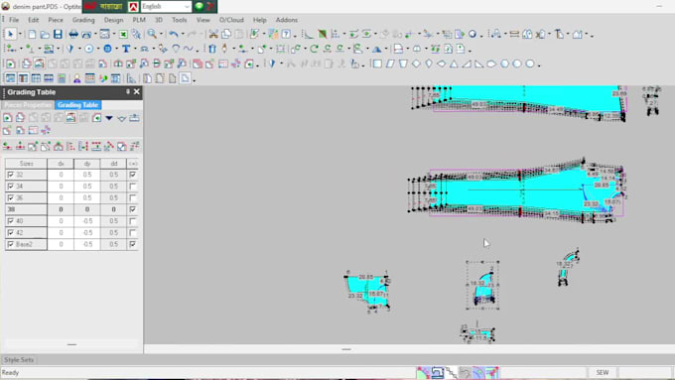
Task: Toggle the size 40 checkbox
Action: point(11,221)
